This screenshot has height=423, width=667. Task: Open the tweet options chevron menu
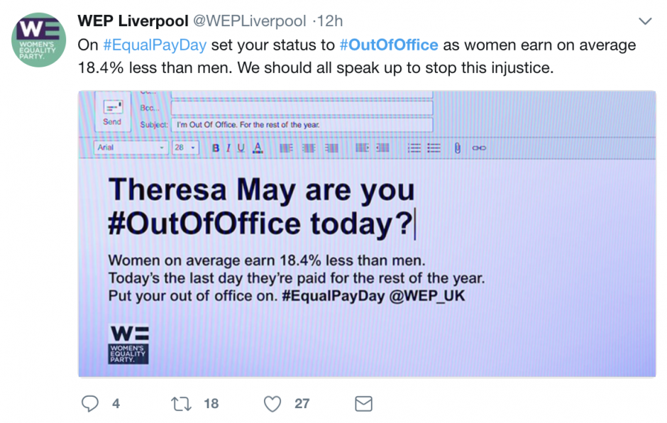click(x=645, y=21)
